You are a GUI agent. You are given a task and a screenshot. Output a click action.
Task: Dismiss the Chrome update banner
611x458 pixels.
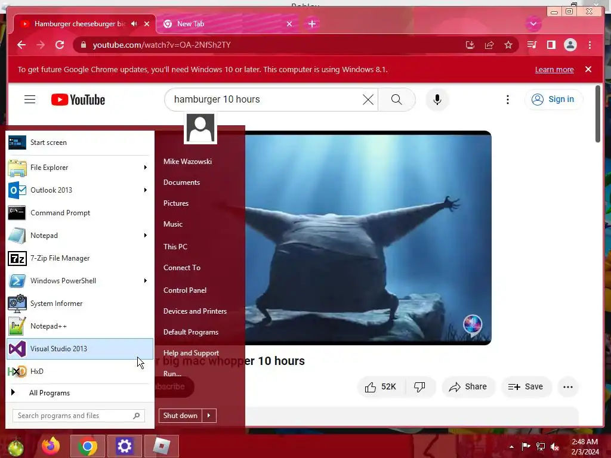pos(588,69)
